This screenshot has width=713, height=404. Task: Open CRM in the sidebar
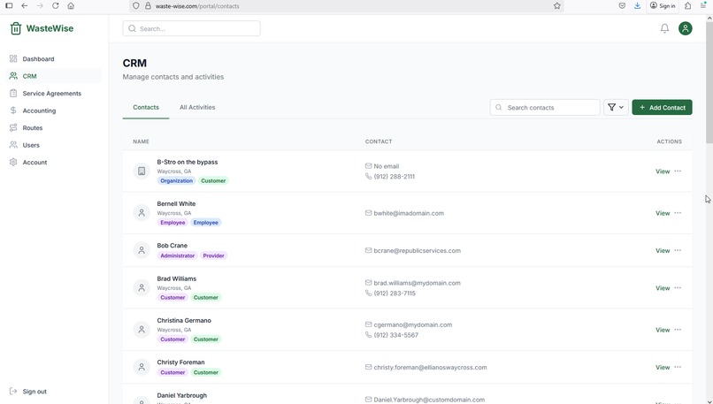click(54, 76)
